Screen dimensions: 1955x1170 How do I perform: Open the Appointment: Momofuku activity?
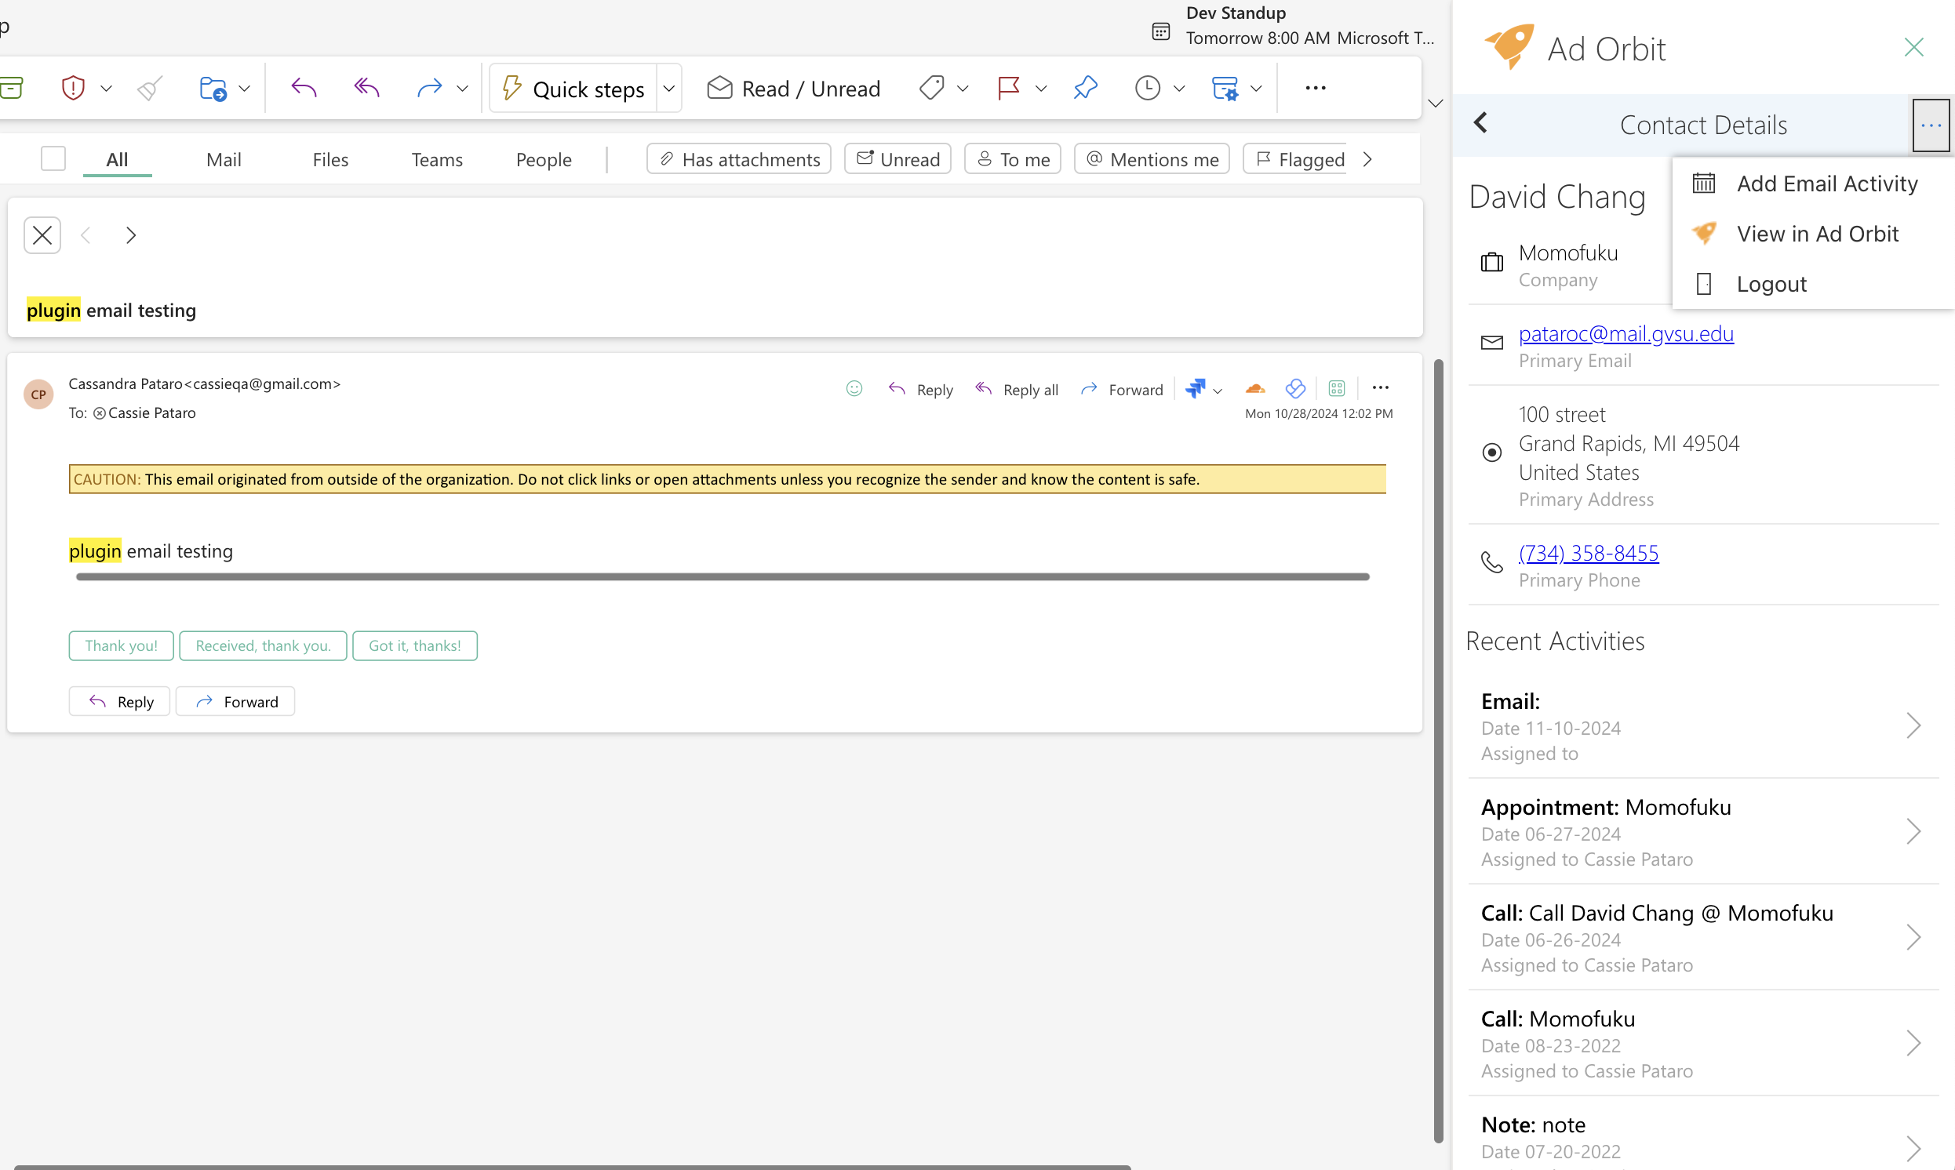1702,833
